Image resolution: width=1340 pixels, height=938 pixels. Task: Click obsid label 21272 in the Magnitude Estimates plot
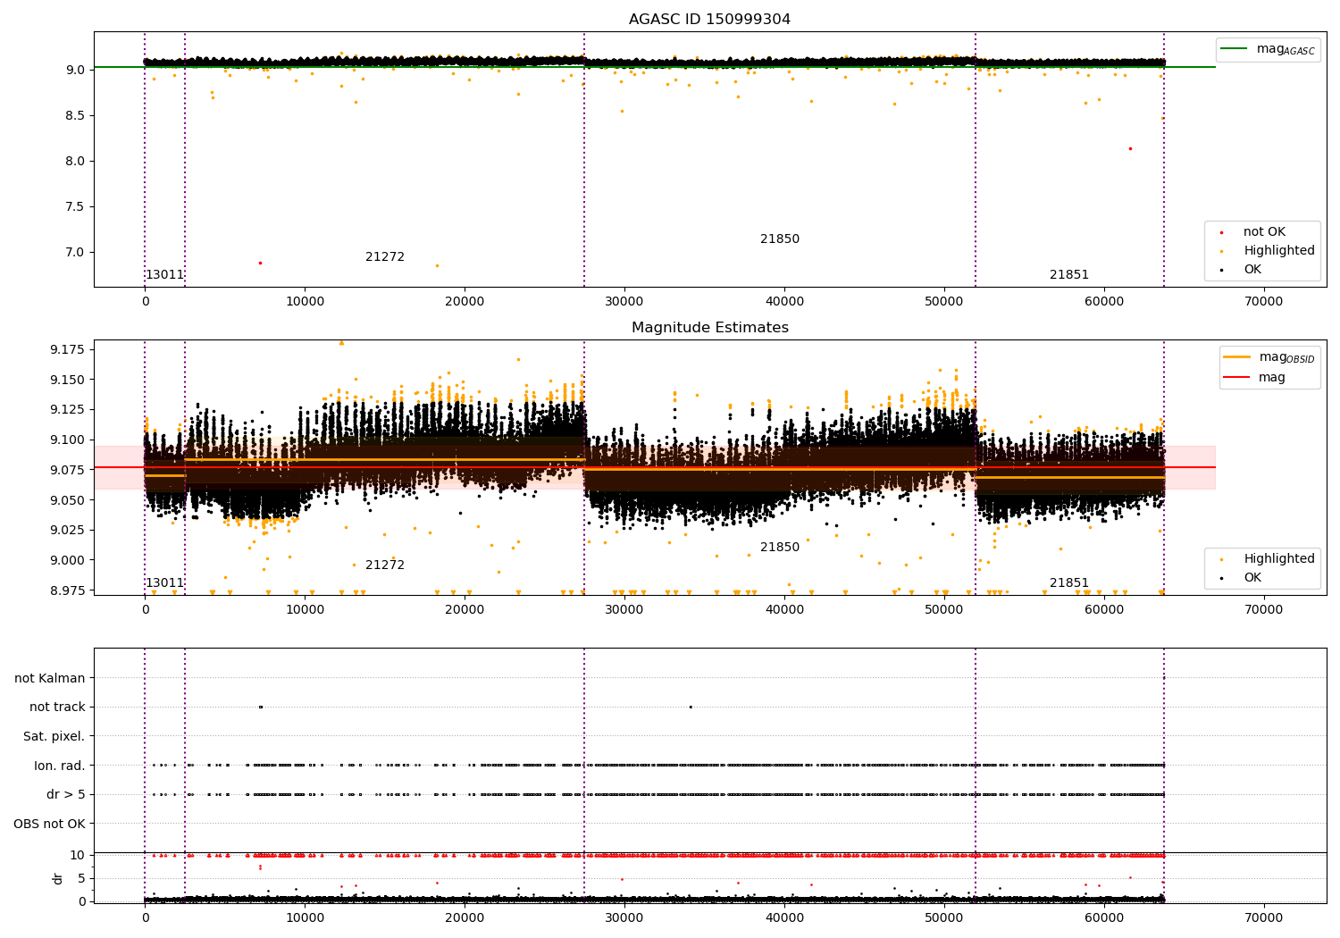point(385,565)
